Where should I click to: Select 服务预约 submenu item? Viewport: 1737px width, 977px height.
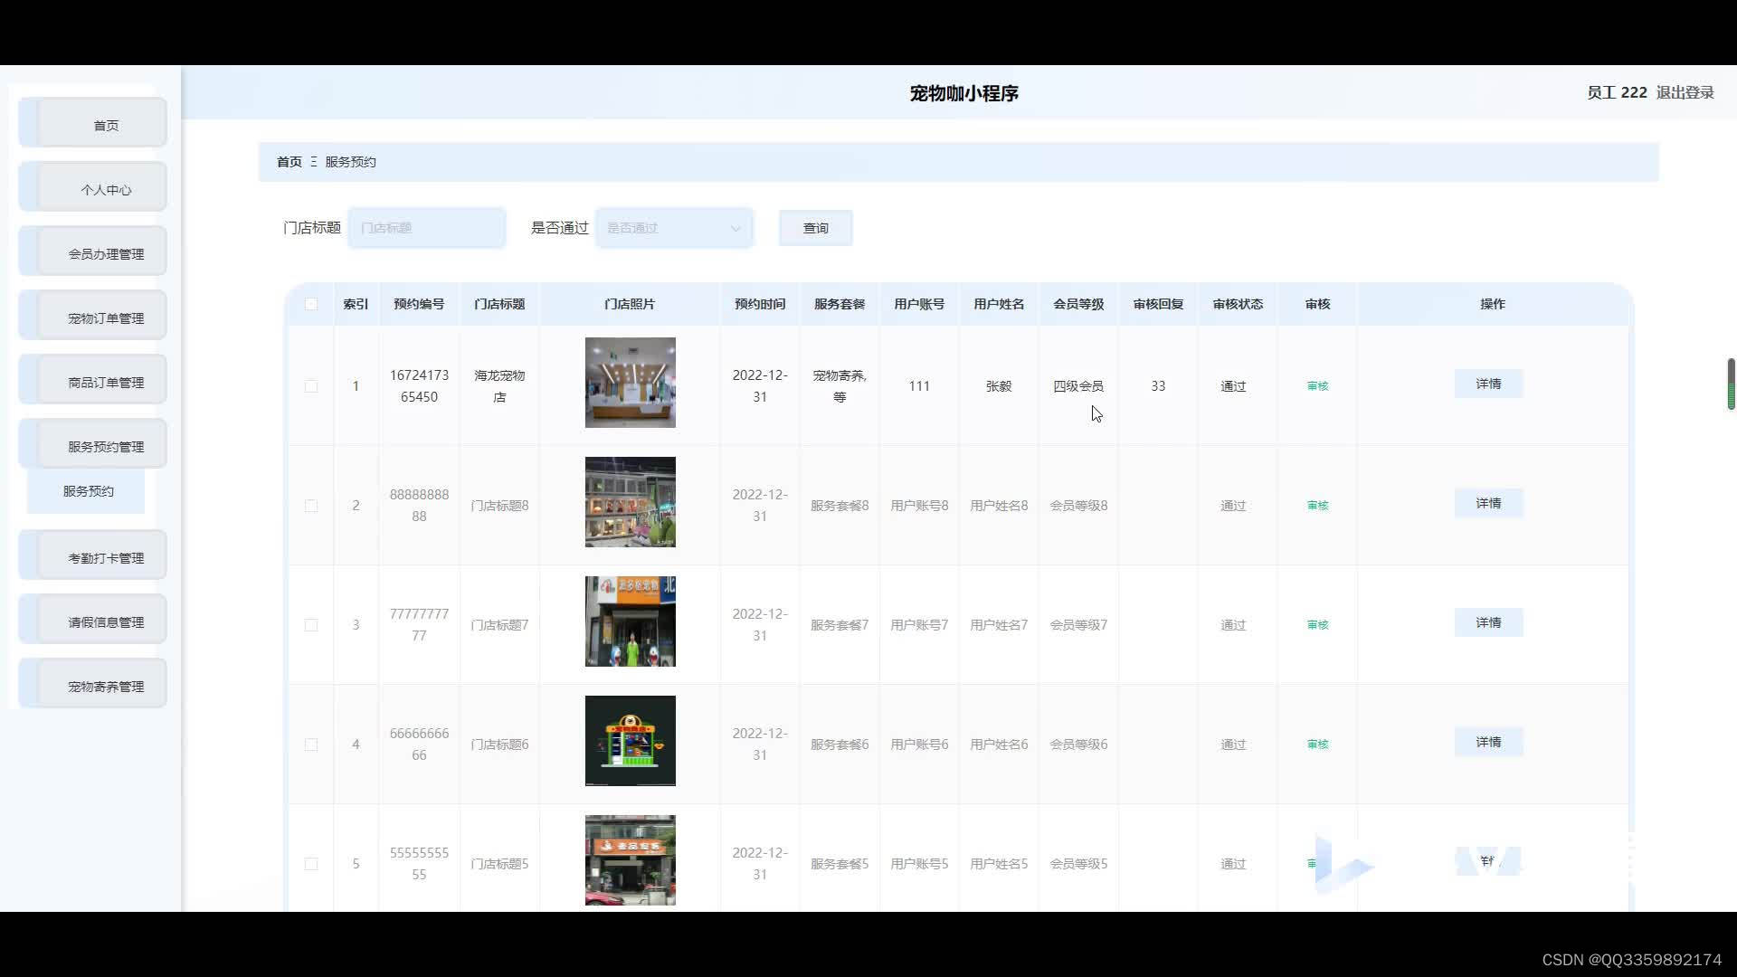tap(87, 491)
